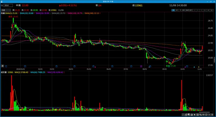Image resolution: width=216 pixels, height=117 pixels.
Task: Select the 1-minute timeframe button
Action: pyautogui.click(x=194, y=10)
